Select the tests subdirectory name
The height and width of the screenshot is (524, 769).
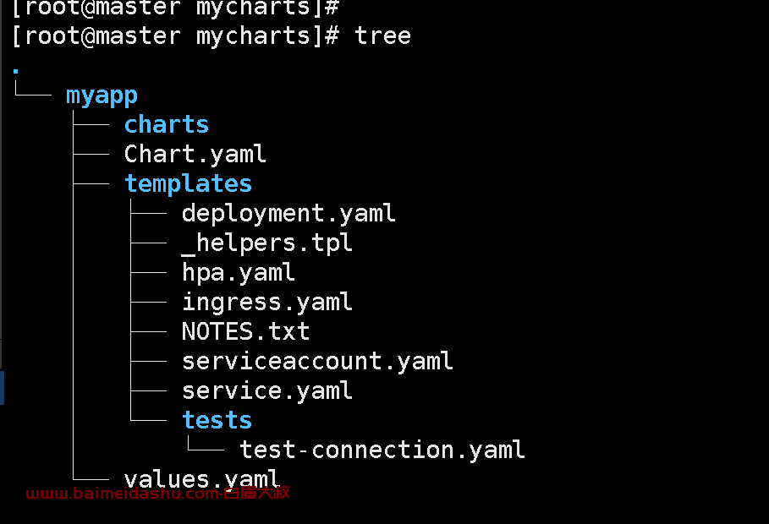coord(217,421)
